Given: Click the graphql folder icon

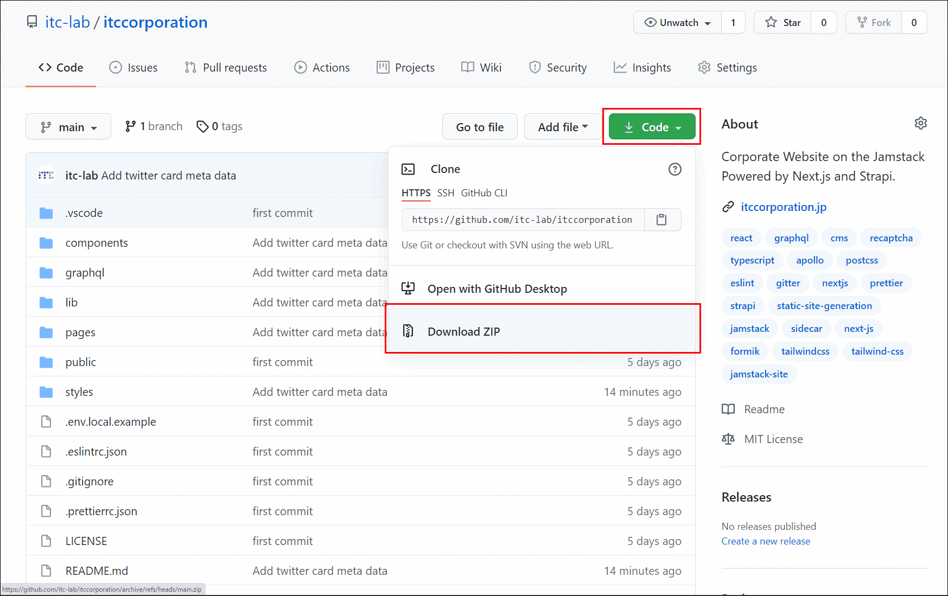Looking at the screenshot, I should pos(46,273).
